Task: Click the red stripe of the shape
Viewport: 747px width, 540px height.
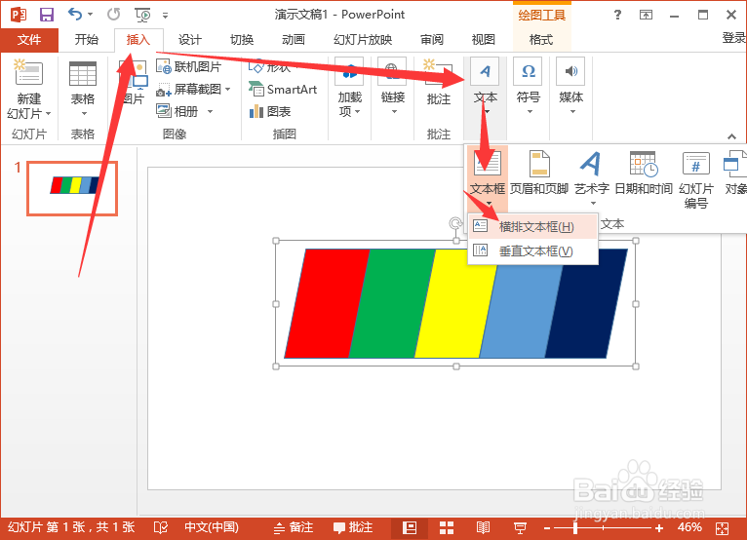Action: [327, 303]
